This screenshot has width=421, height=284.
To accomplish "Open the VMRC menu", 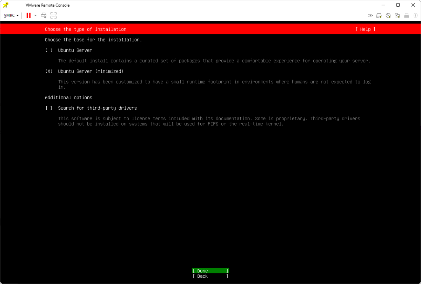I will pyautogui.click(x=11, y=15).
